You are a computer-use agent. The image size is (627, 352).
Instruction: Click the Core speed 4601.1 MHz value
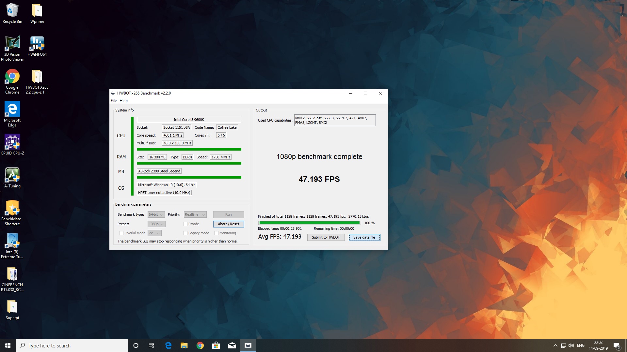(173, 135)
